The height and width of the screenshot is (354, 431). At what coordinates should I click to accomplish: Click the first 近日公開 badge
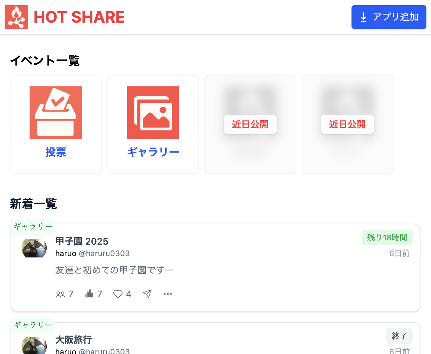coord(250,124)
